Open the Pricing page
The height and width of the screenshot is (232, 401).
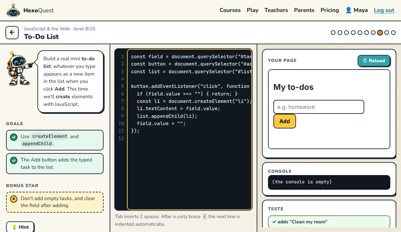click(x=330, y=10)
